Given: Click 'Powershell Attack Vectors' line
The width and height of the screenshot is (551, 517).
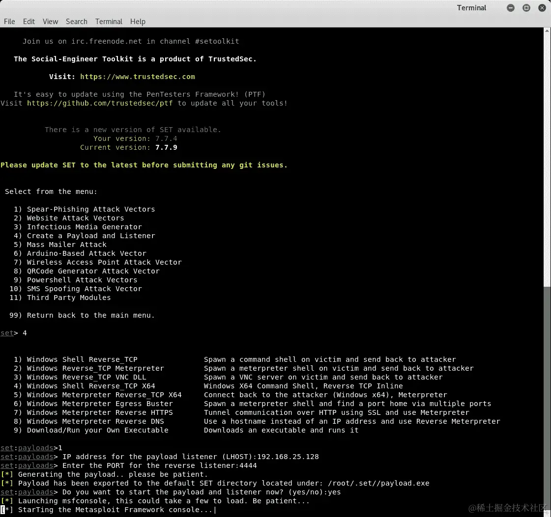Looking at the screenshot, I should pos(76,280).
